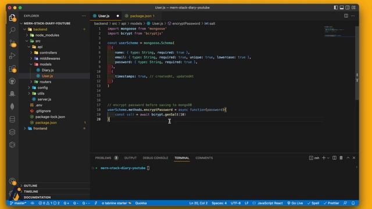Expand the routers folder
The image size is (372, 209).
(54, 82)
